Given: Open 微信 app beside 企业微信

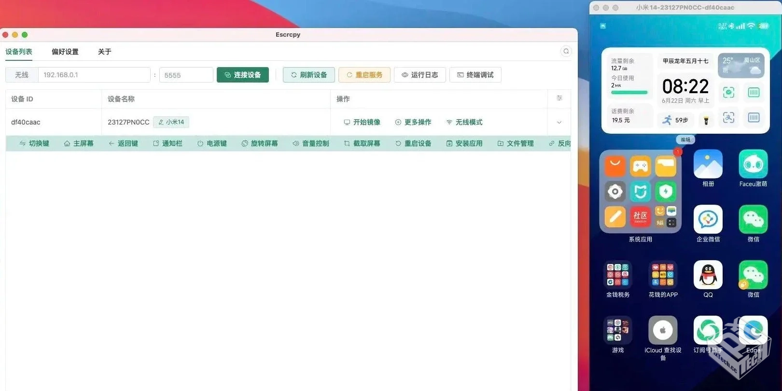Looking at the screenshot, I should [x=754, y=220].
